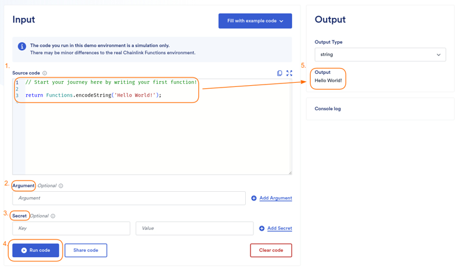
Task: Click the Console log section
Action: (x=328, y=109)
